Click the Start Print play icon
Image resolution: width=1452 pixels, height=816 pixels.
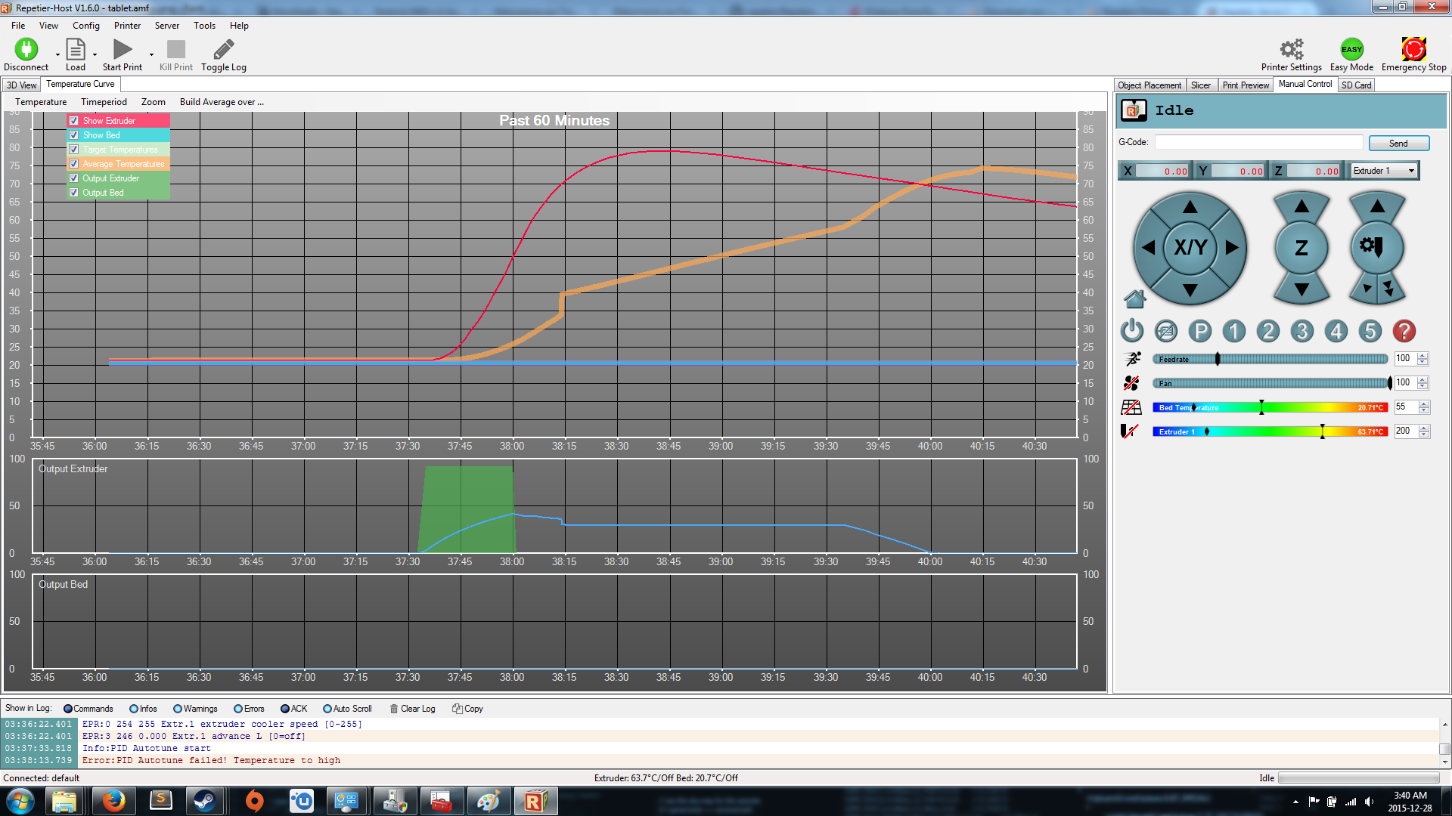point(122,50)
